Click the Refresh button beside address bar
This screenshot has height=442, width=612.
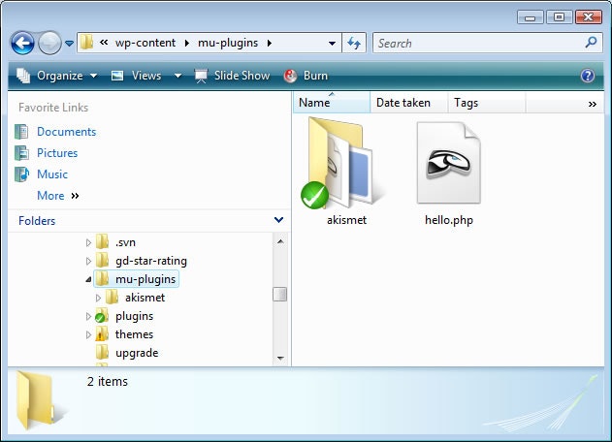(354, 43)
